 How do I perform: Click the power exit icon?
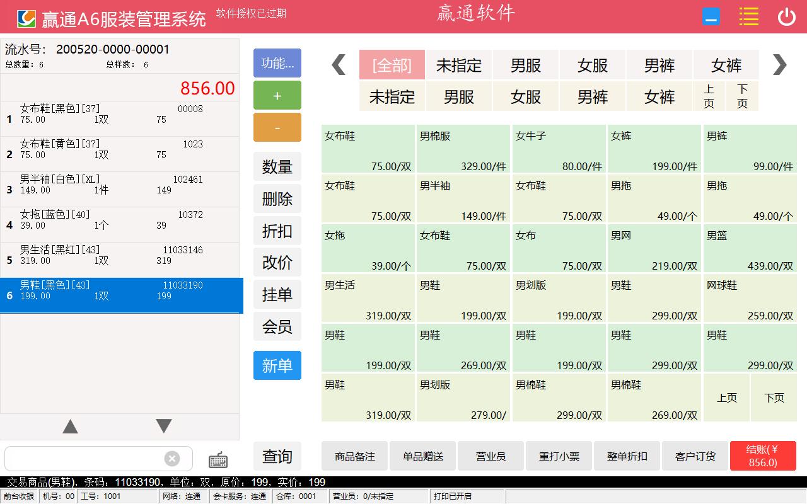point(786,17)
